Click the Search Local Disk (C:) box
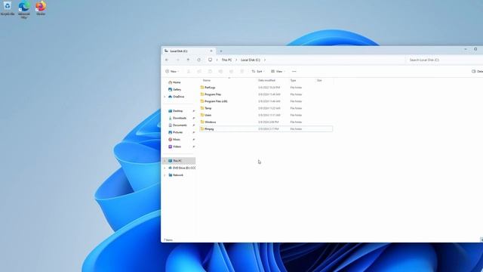Image resolution: width=483 pixels, height=272 pixels. point(445,60)
